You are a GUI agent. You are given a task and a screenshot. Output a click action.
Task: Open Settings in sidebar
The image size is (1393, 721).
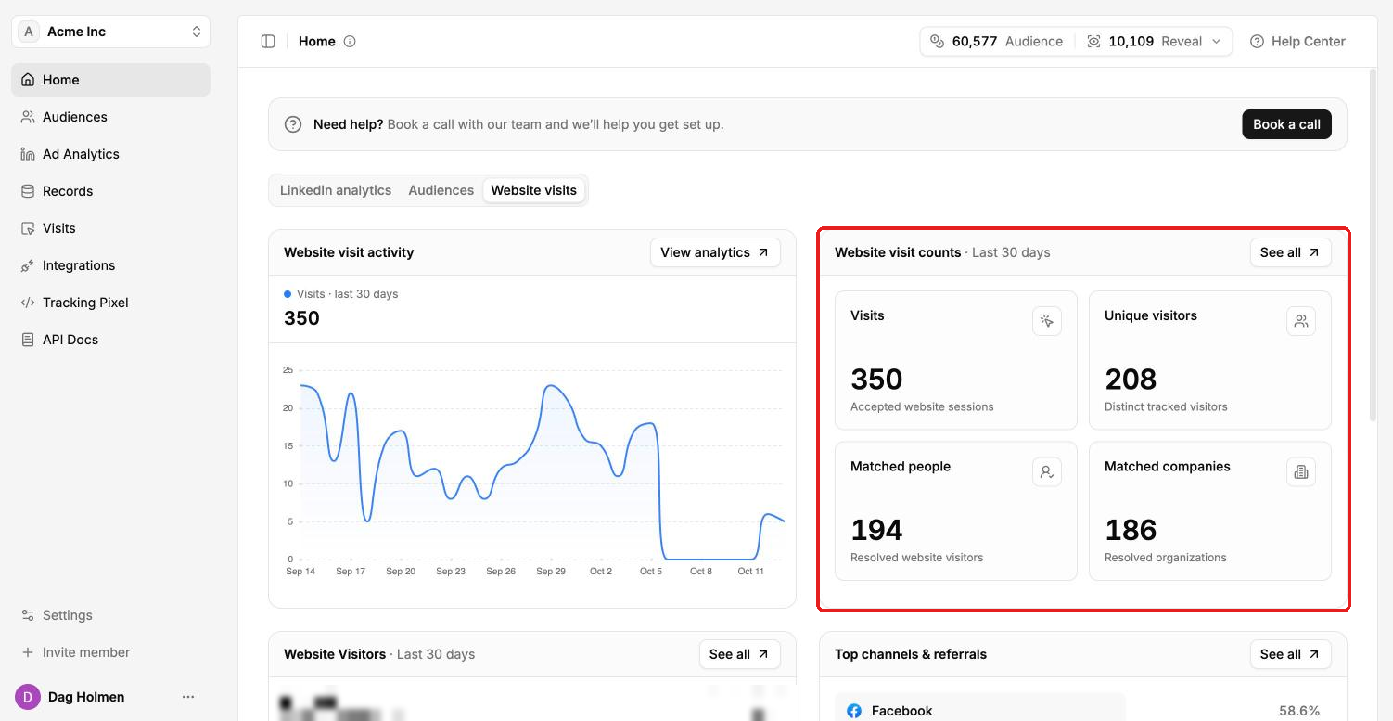point(110,615)
